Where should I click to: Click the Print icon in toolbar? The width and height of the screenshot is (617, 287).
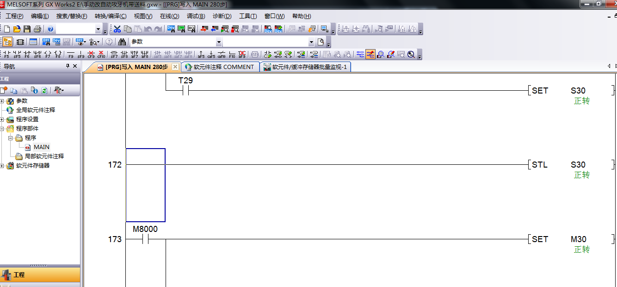tap(37, 29)
